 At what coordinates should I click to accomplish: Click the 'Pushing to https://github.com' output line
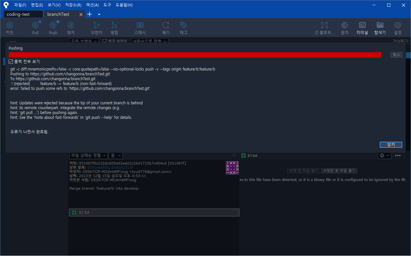click(60, 74)
